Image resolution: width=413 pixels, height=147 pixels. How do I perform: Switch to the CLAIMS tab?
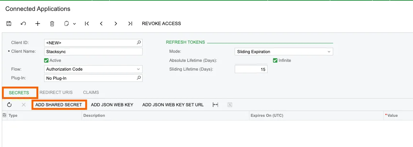(91, 92)
